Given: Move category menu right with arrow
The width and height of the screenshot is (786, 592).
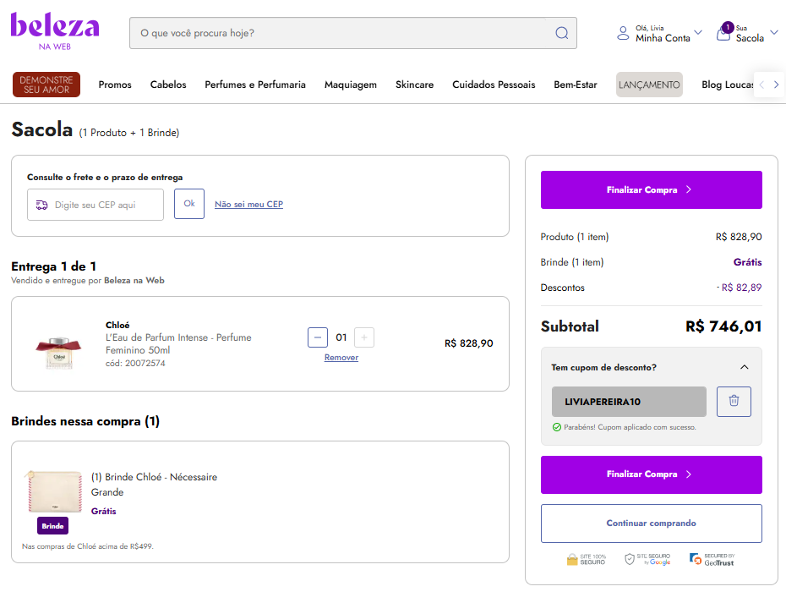Looking at the screenshot, I should tap(776, 85).
